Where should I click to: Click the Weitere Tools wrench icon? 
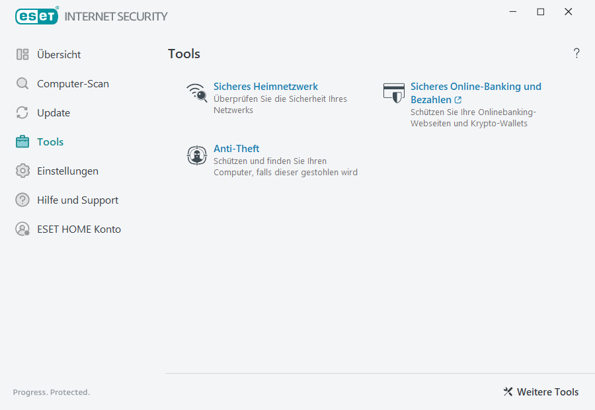click(x=508, y=391)
